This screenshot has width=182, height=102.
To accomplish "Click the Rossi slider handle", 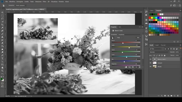I will (123, 43).
